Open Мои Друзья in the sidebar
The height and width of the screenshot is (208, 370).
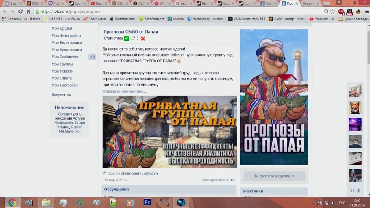(62, 28)
